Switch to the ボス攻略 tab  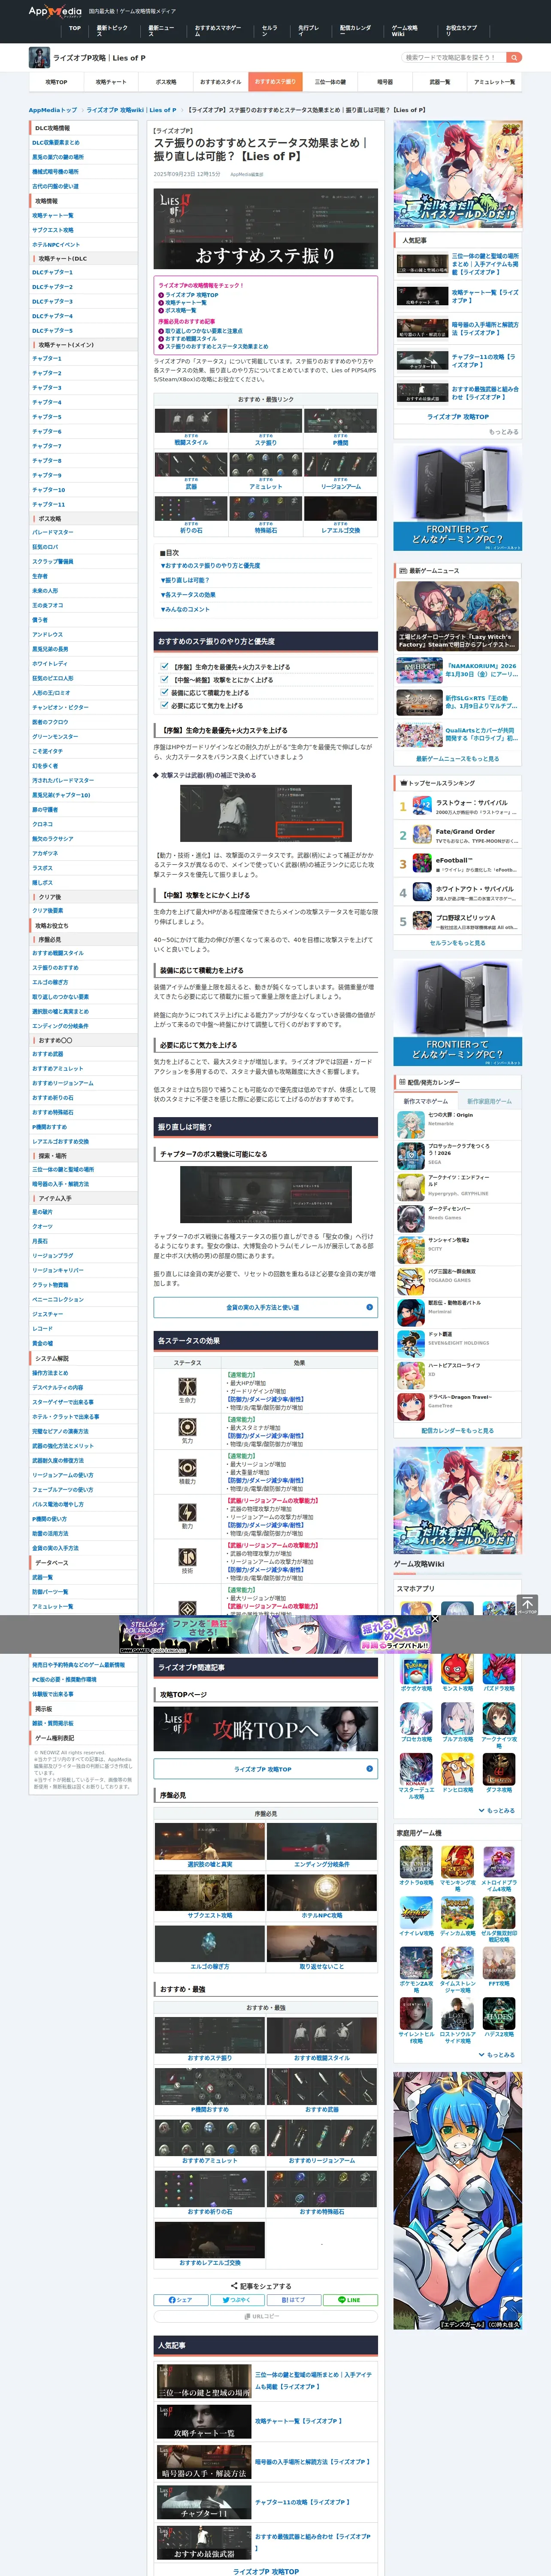[x=166, y=82]
